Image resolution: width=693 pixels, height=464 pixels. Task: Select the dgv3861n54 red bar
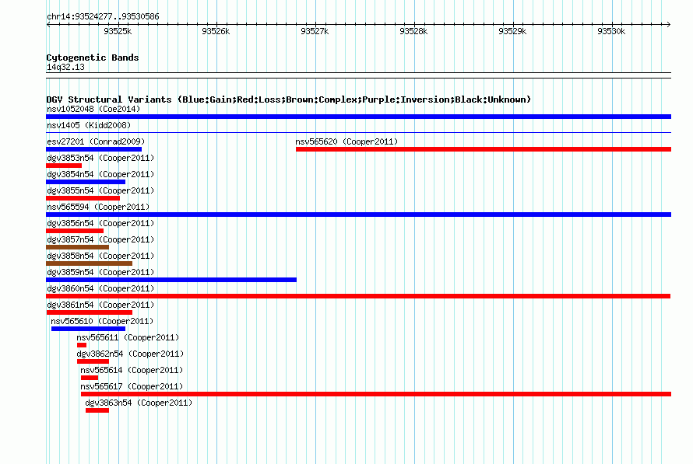pyautogui.click(x=90, y=312)
